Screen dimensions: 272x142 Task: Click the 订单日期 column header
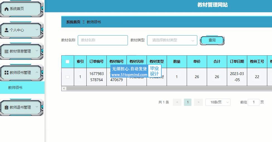237,62
